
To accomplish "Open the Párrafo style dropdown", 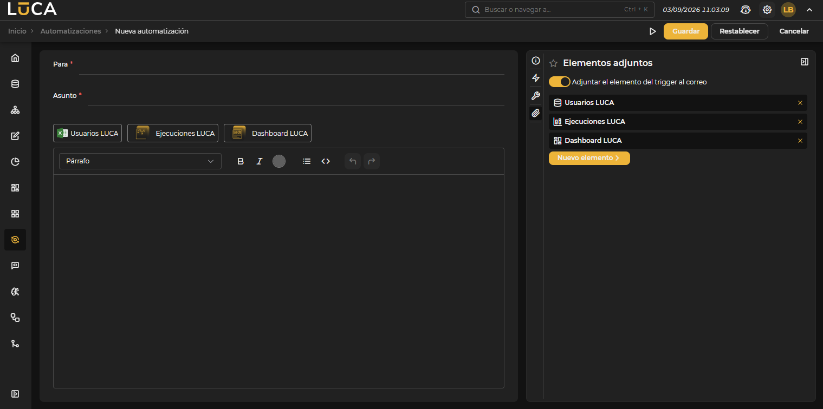I will (x=140, y=161).
